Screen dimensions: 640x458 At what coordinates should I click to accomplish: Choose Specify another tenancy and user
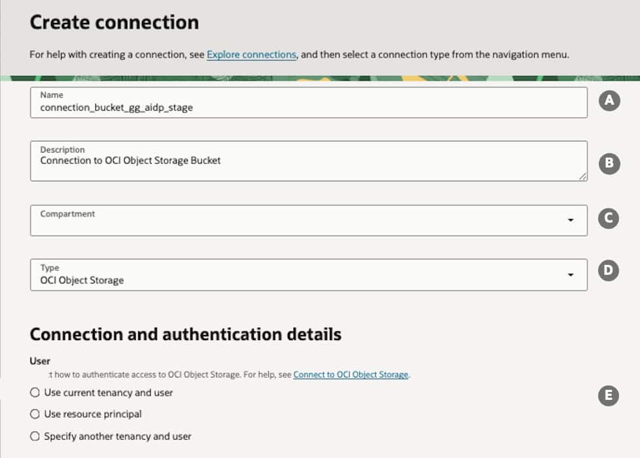pyautogui.click(x=35, y=436)
